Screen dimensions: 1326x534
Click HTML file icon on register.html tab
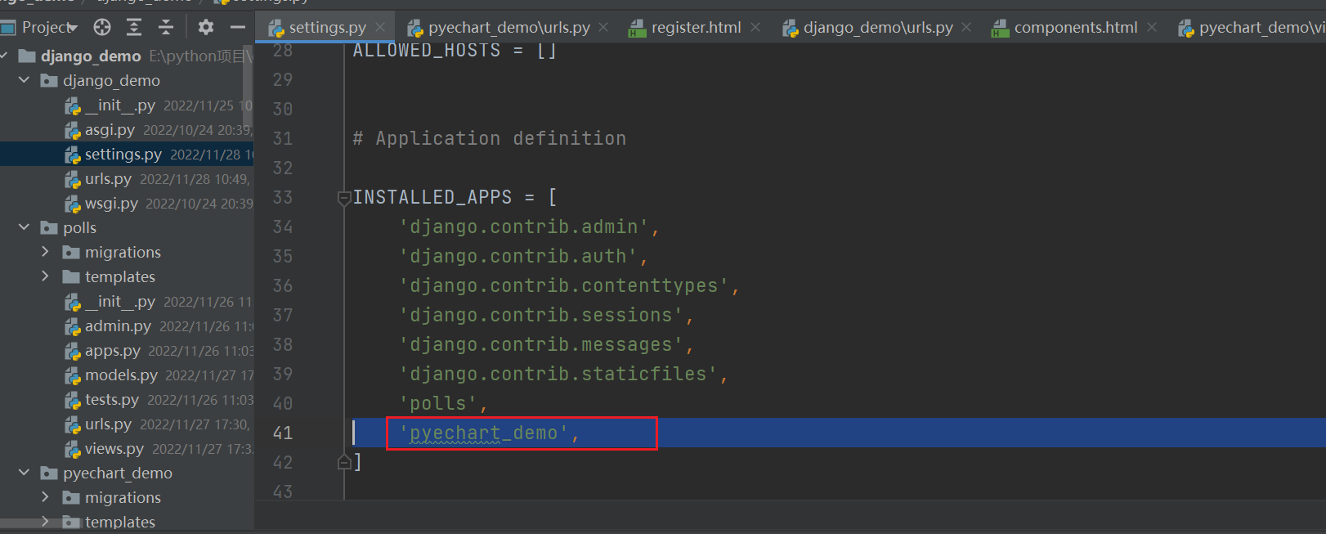[x=638, y=29]
